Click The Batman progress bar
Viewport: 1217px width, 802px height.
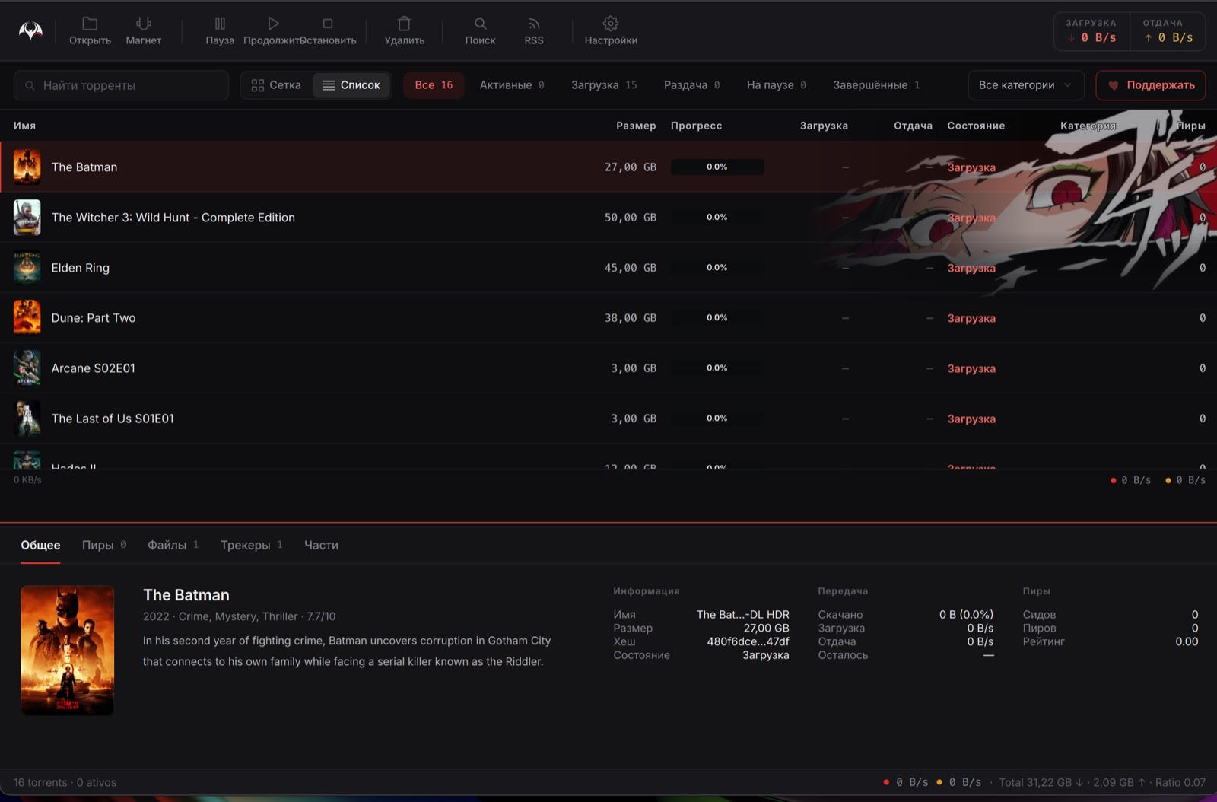coord(717,167)
